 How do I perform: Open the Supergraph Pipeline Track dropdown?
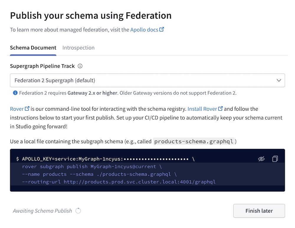147,80
